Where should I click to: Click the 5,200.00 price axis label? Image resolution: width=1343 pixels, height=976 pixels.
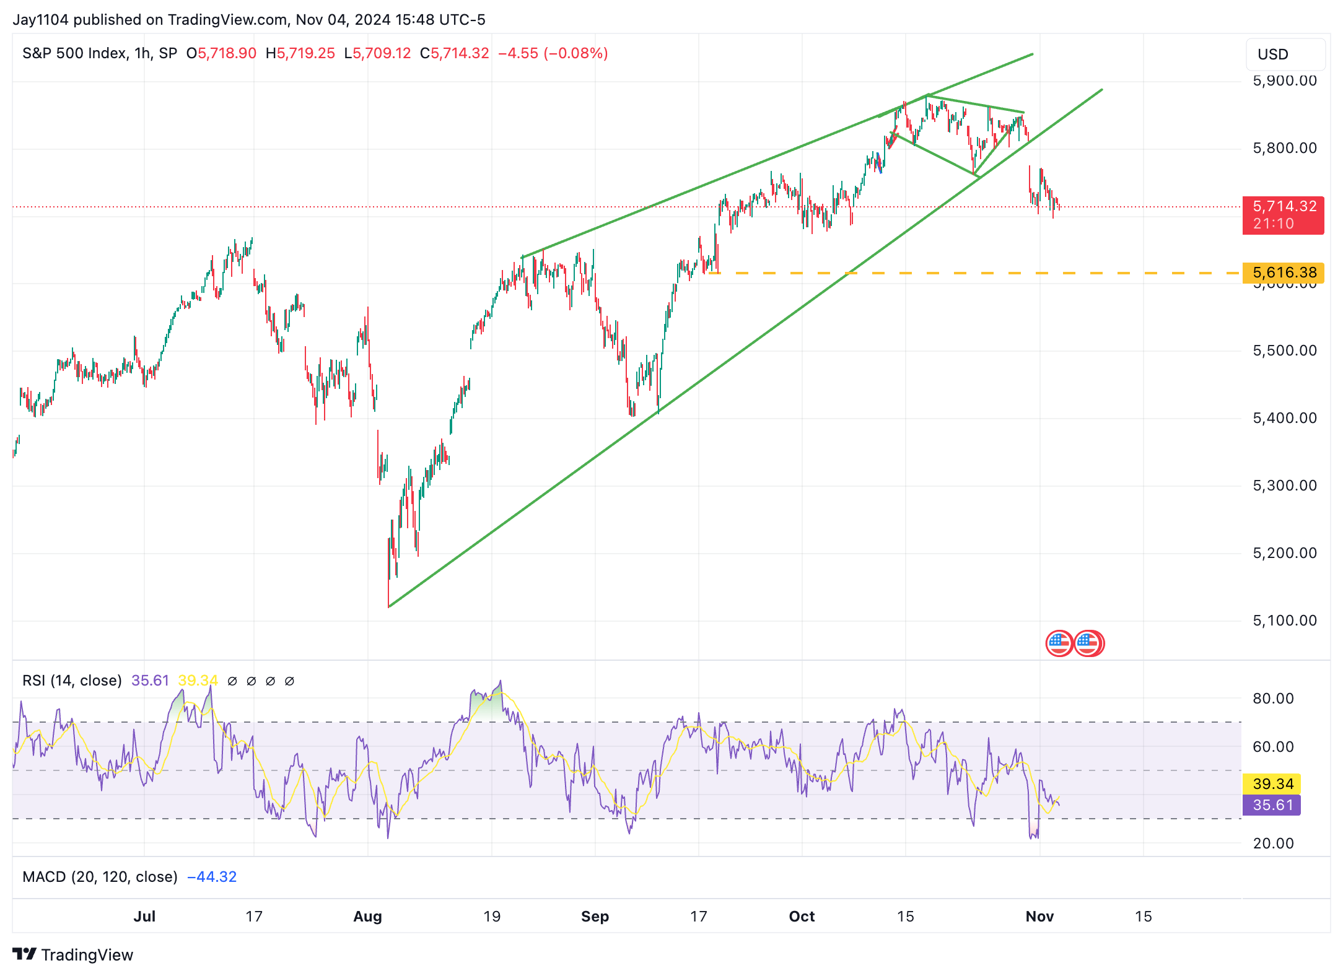pyautogui.click(x=1285, y=553)
